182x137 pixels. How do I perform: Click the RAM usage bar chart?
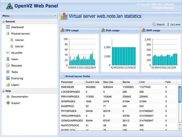161,53
